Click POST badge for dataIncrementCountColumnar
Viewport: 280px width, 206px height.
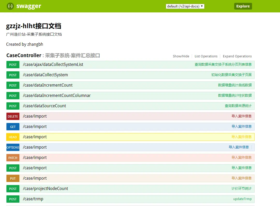point(13,96)
